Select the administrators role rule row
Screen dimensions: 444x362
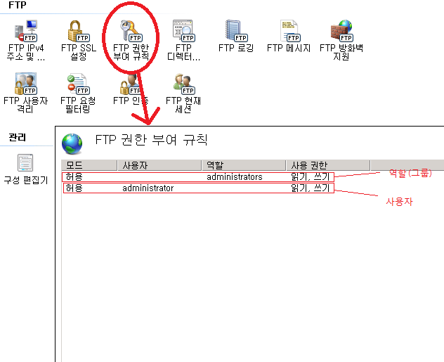(198, 177)
